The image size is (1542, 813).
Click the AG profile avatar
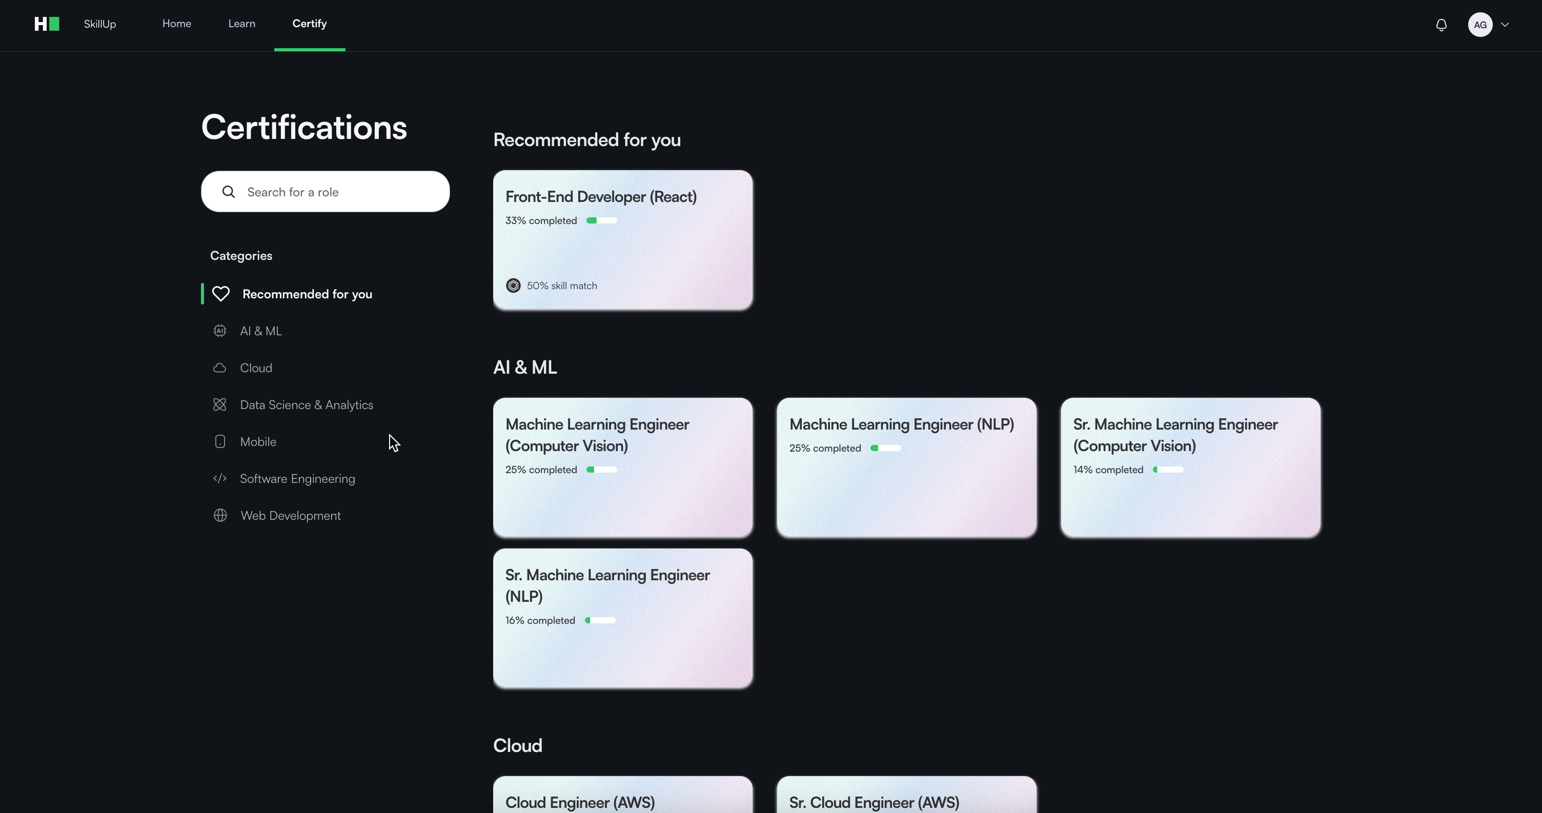tap(1480, 25)
